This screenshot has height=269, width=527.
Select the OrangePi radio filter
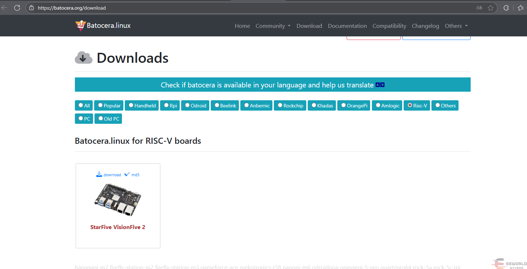pyautogui.click(x=344, y=105)
